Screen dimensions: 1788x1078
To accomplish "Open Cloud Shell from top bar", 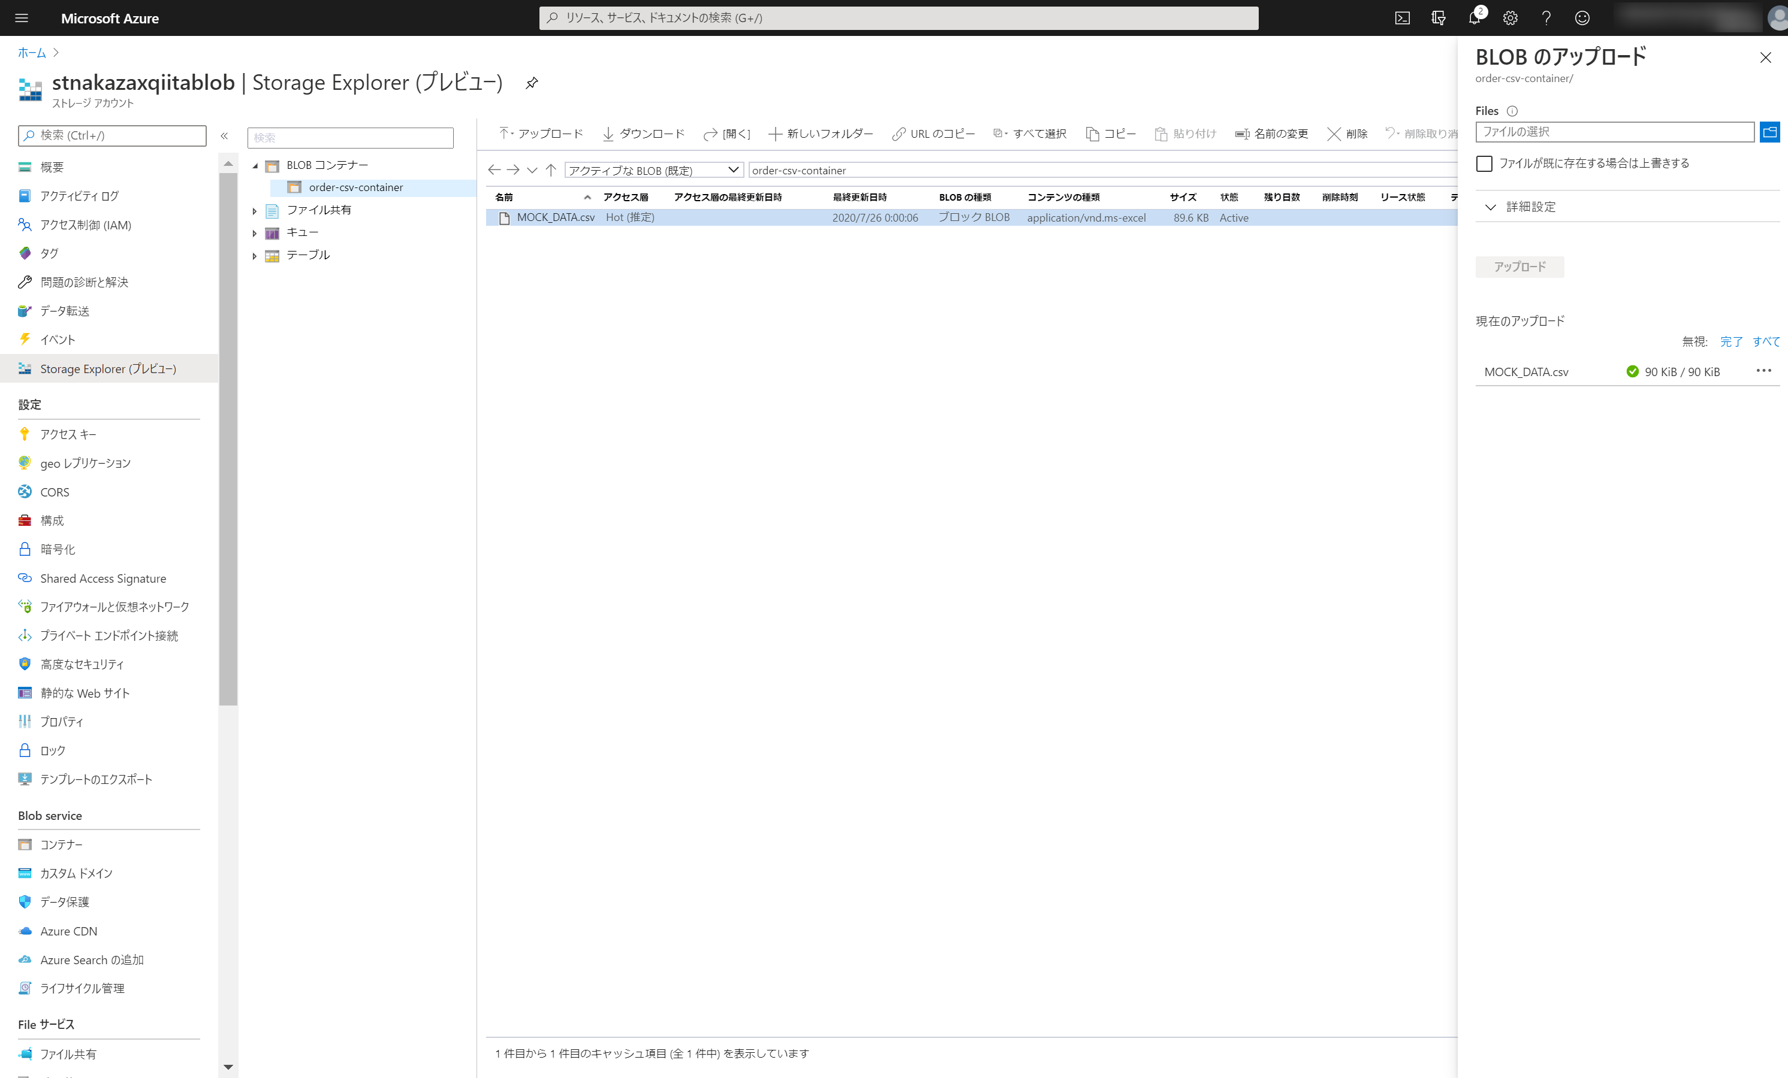I will 1402,18.
